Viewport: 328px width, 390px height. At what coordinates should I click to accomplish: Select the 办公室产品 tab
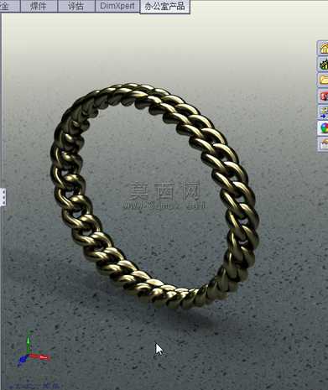(165, 7)
